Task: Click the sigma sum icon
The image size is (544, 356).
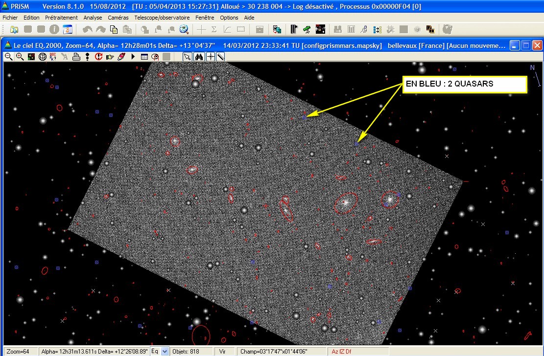Action: (214, 29)
